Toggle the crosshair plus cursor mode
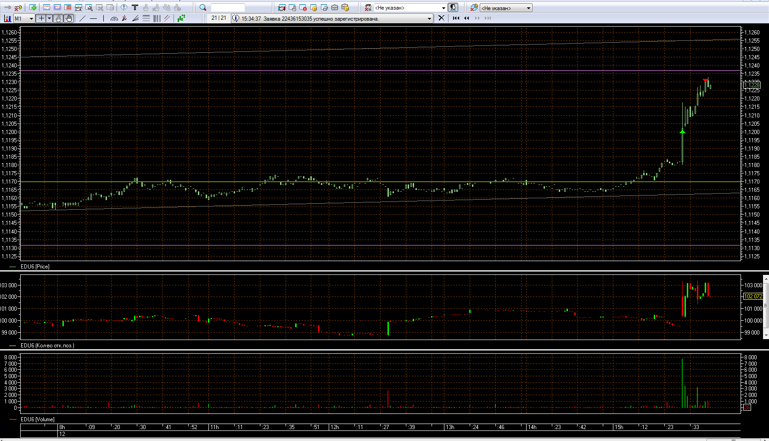 click(41, 18)
